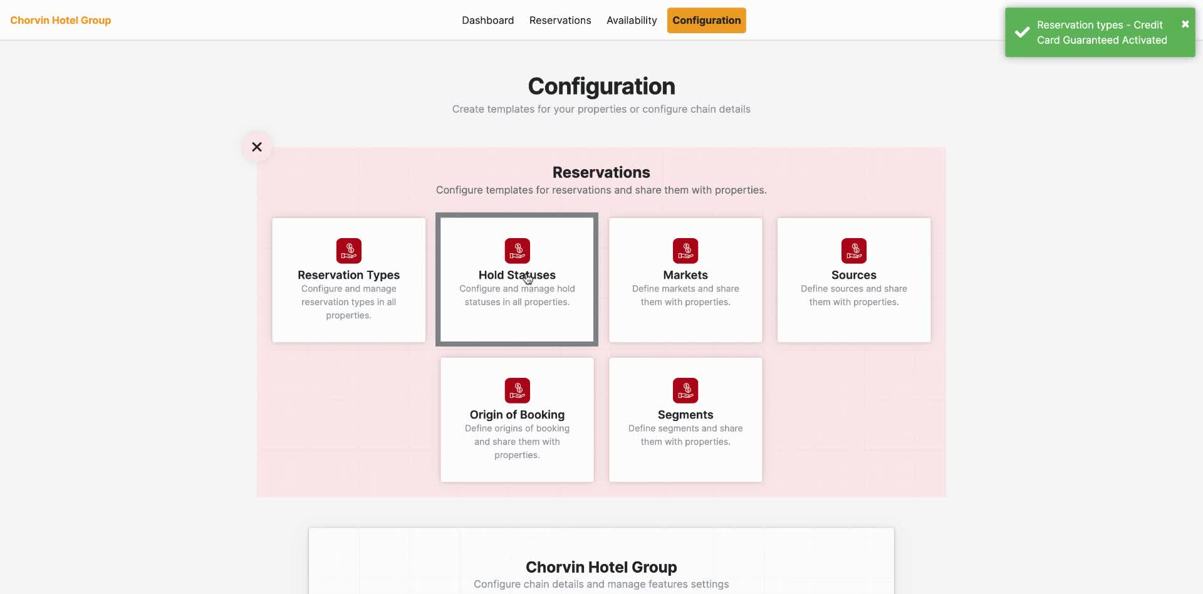
Task: Select the Markets card
Action: pos(685,280)
